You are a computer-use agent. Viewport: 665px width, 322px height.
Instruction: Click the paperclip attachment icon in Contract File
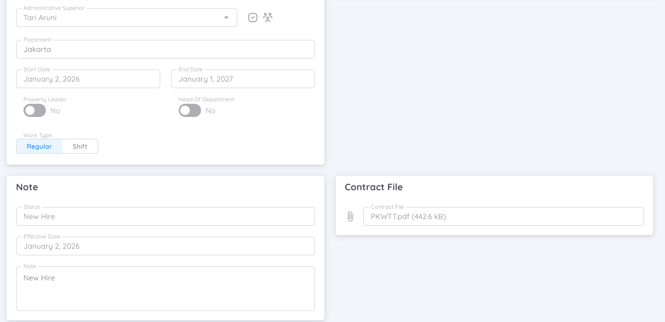pyautogui.click(x=351, y=216)
